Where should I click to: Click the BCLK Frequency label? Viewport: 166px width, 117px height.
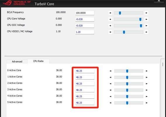pos(15,12)
